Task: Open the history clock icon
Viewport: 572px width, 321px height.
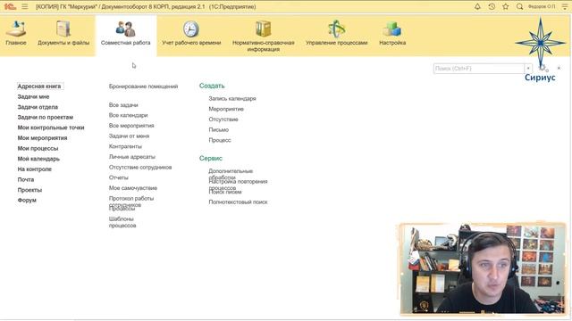Action: 492,6
